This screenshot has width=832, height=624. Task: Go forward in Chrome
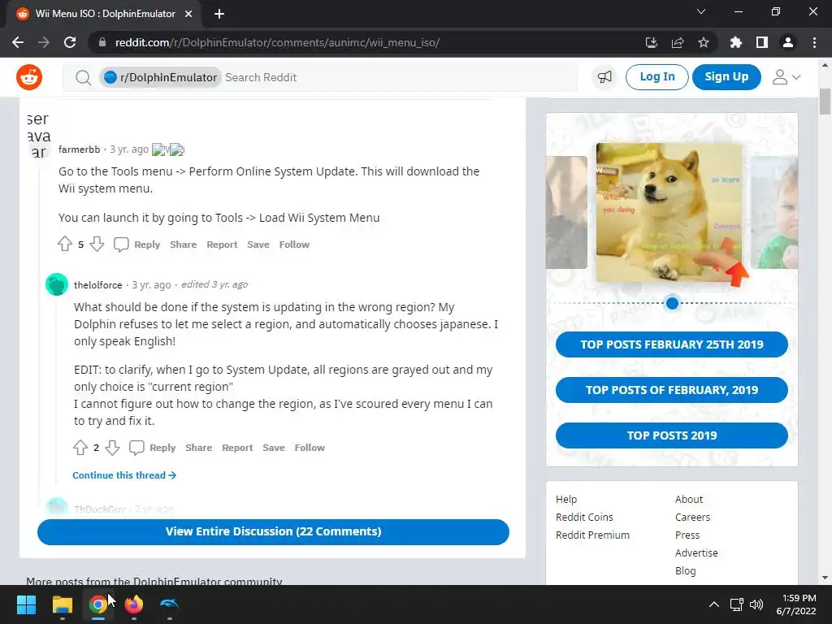point(44,42)
